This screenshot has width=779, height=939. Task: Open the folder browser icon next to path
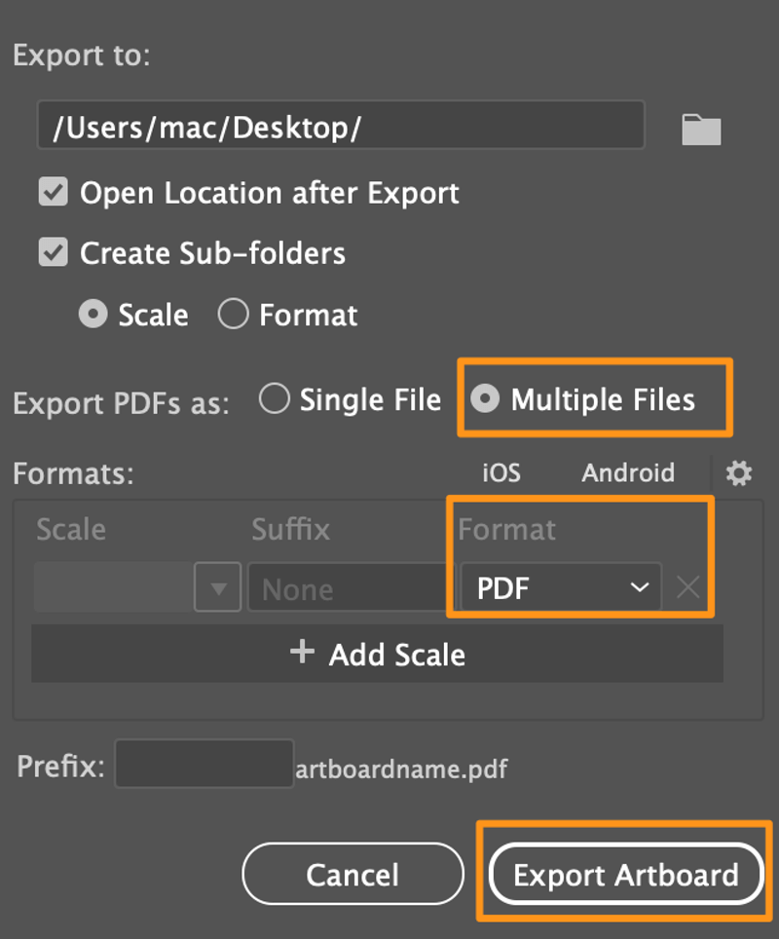[700, 128]
